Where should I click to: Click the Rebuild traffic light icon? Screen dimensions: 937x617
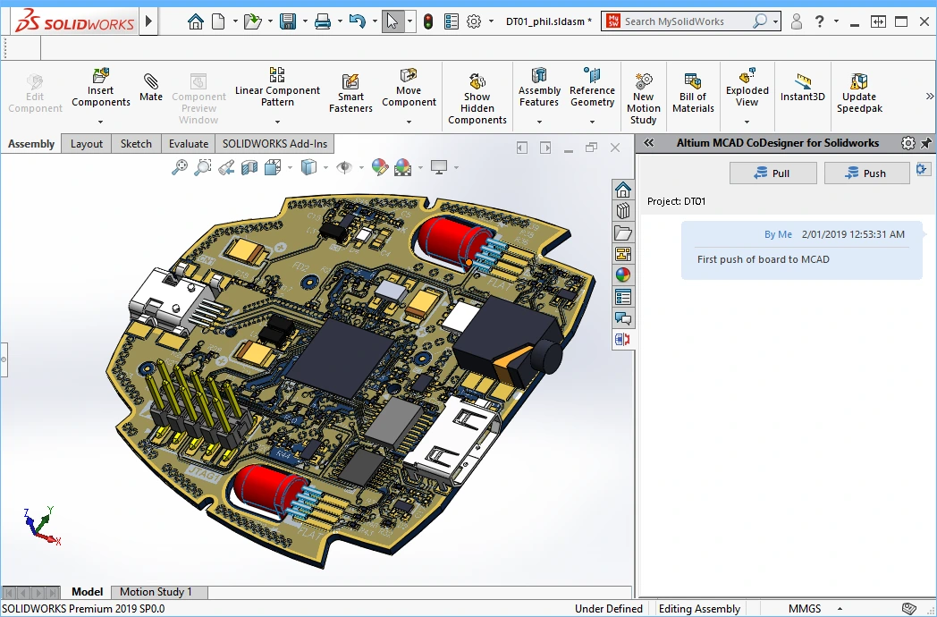point(427,21)
